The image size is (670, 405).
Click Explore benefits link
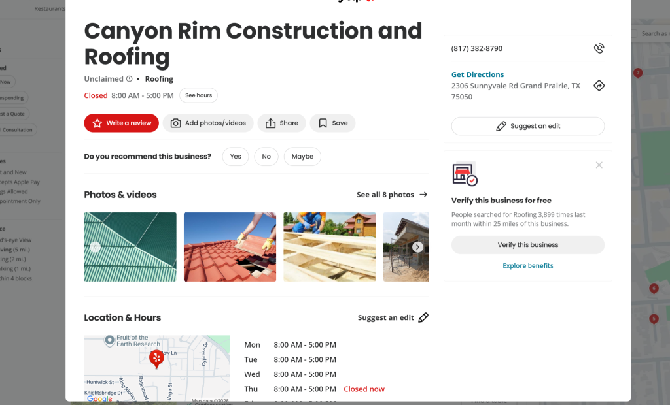click(527, 266)
